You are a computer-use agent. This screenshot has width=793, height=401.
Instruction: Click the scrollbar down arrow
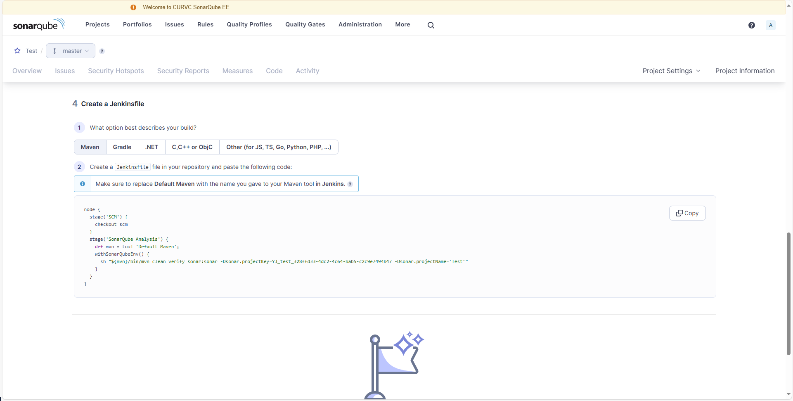click(x=788, y=394)
